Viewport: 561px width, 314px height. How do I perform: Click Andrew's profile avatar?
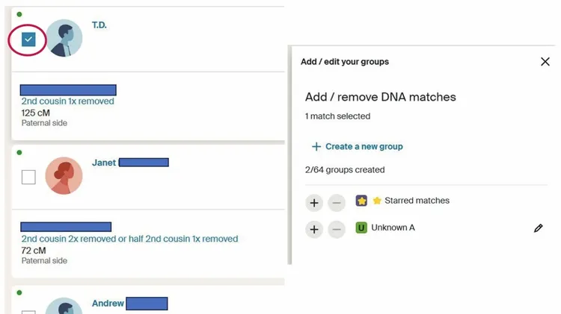(64, 307)
